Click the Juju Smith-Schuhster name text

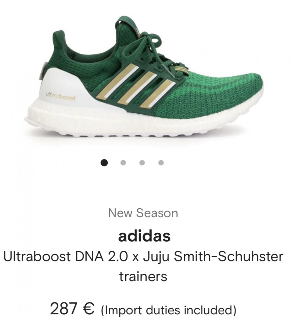pos(213,257)
